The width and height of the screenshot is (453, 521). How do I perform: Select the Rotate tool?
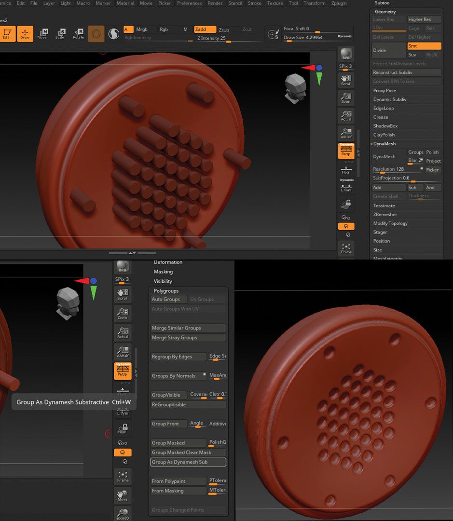coord(79,34)
